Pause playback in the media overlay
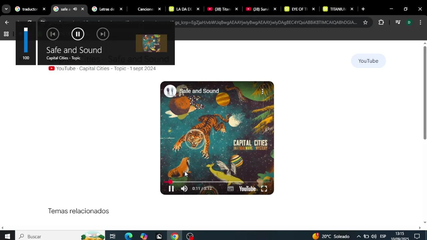The height and width of the screenshot is (240, 427). (78, 34)
